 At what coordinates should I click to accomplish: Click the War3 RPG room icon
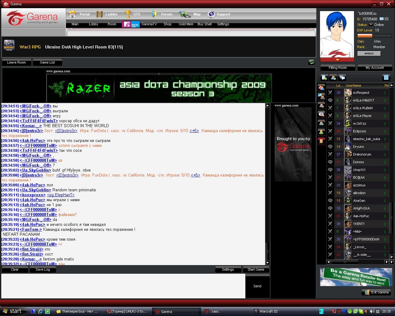pos(9,45)
